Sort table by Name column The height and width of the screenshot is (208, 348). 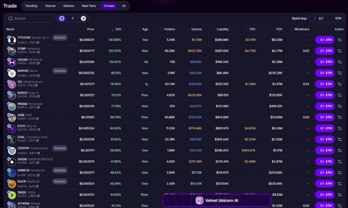pyautogui.click(x=12, y=30)
